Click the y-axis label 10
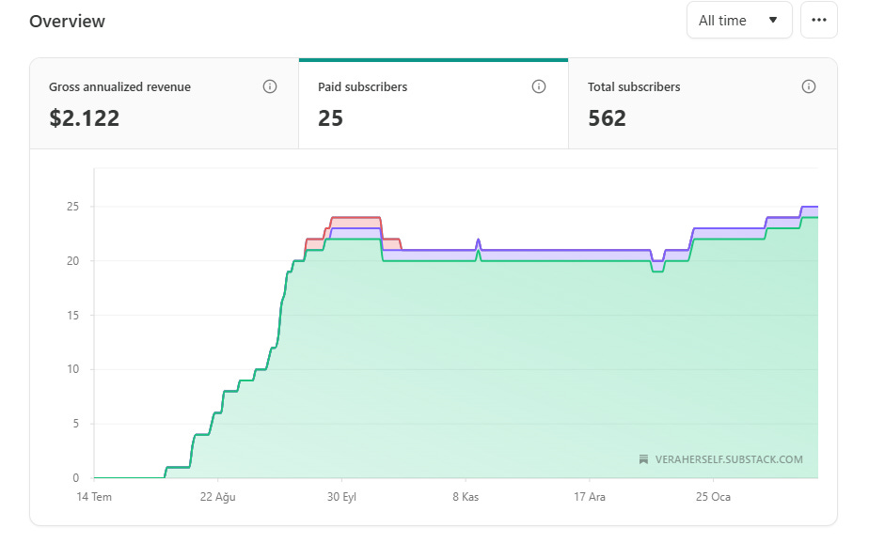Screen dimensions: 869x543 [x=73, y=369]
